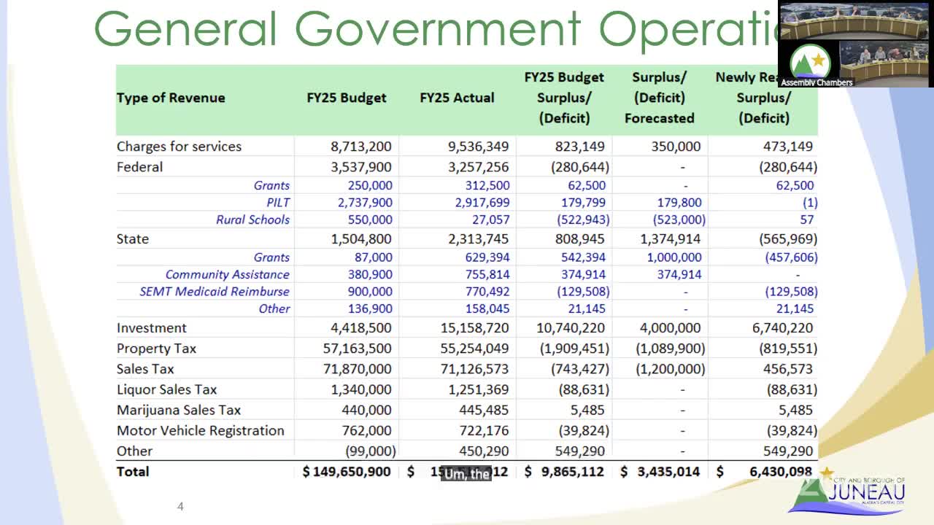This screenshot has height=525, width=934.
Task: Click the Rural Schools line item
Action: point(252,220)
